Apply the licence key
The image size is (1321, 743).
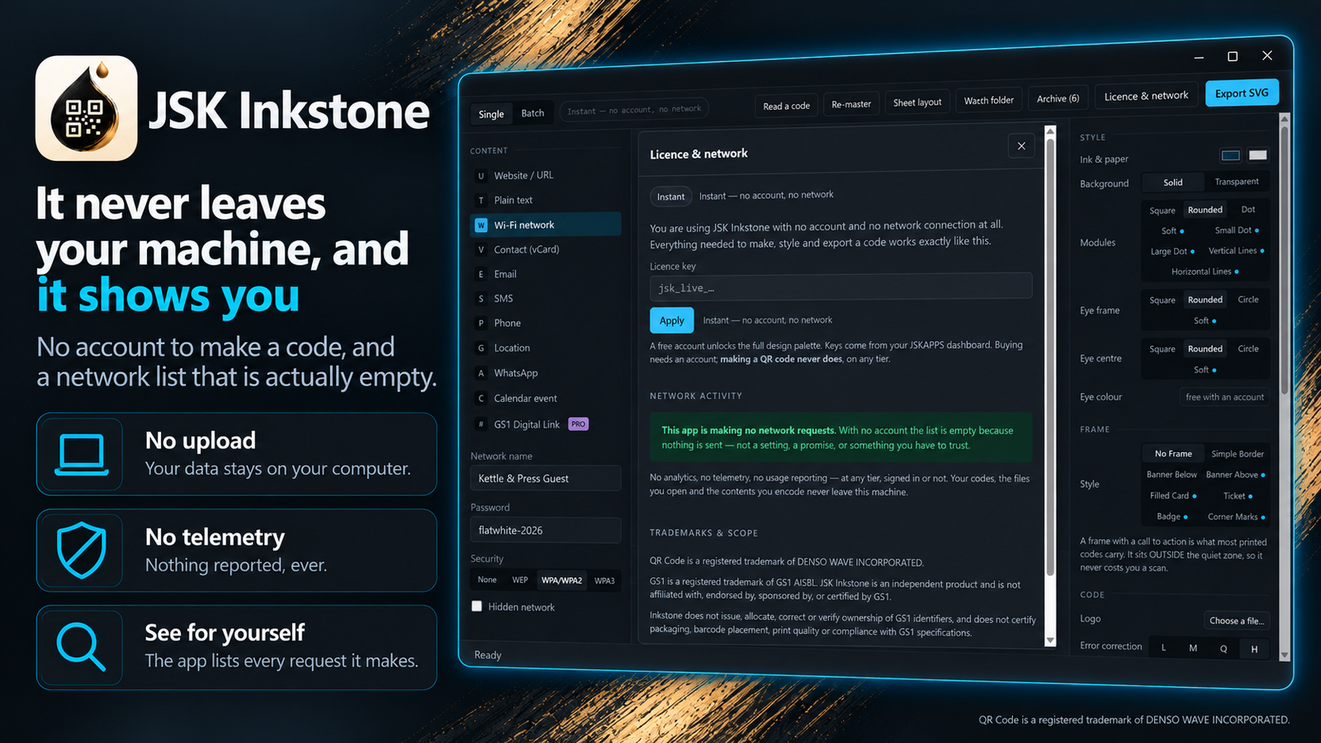point(672,320)
